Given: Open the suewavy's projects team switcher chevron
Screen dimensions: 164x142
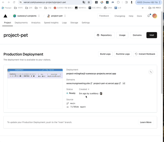Looking at the screenshot, I should coord(39,16).
